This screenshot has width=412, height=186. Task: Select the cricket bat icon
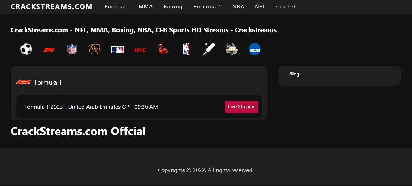pos(209,49)
